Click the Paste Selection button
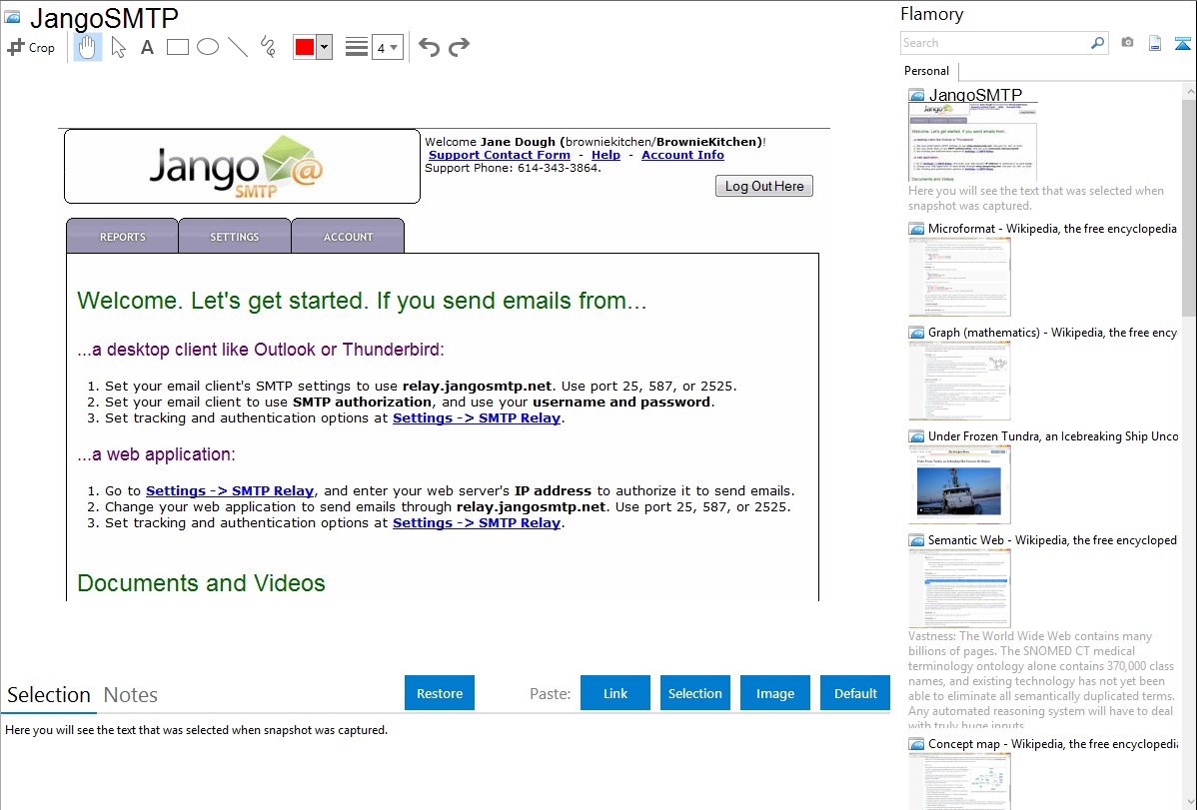This screenshot has width=1197, height=810. click(x=695, y=693)
